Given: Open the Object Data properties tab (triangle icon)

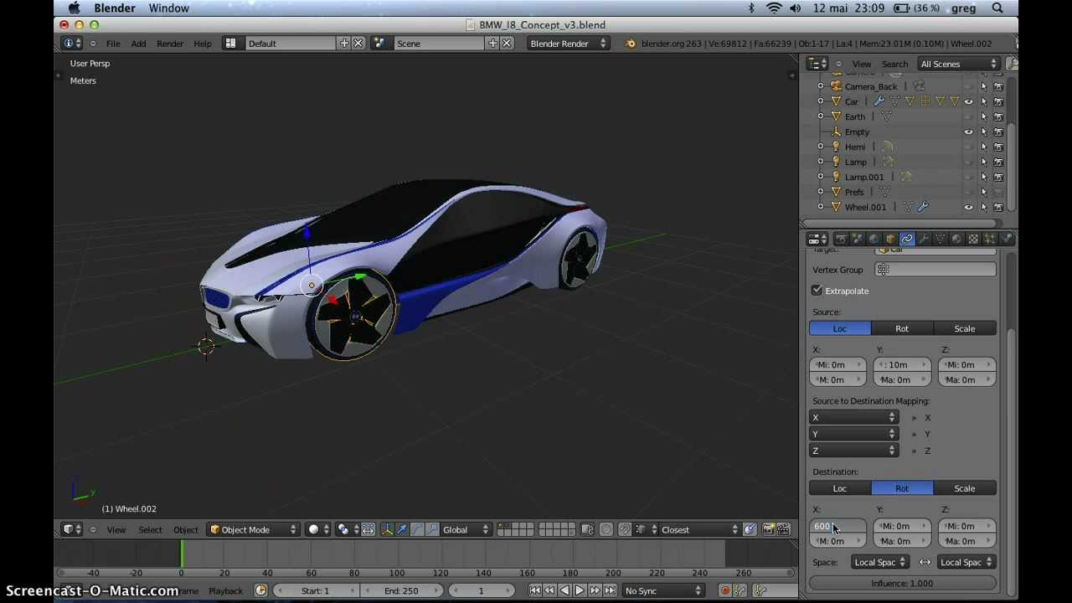Looking at the screenshot, I should tap(940, 240).
